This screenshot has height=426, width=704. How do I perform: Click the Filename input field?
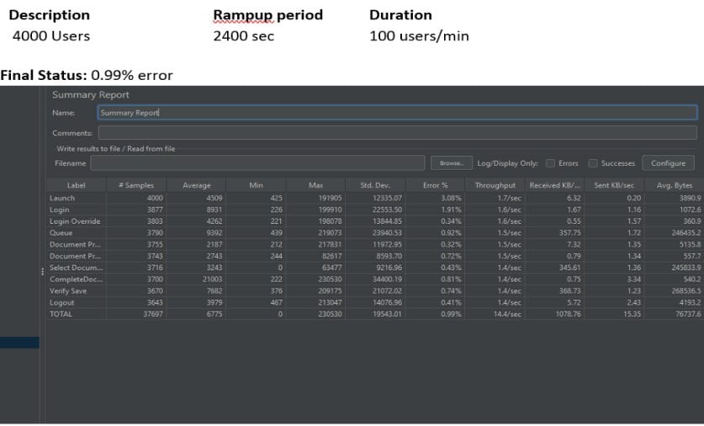tap(257, 163)
